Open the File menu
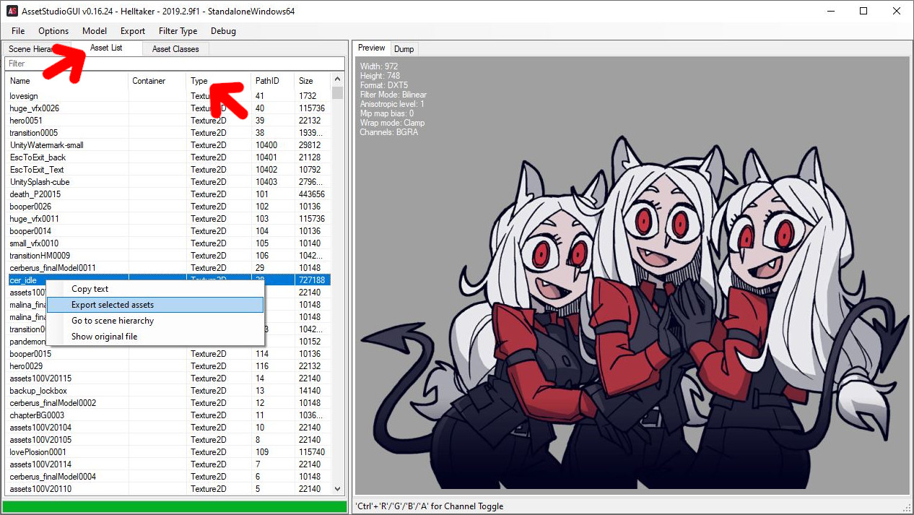The width and height of the screenshot is (914, 515). (x=18, y=31)
